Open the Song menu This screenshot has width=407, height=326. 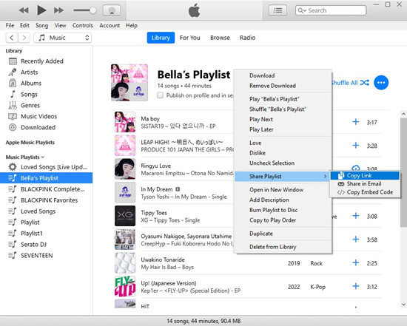click(41, 25)
